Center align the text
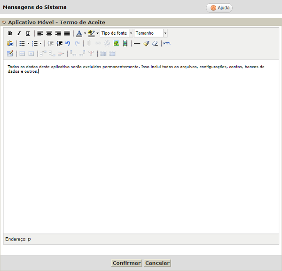 49,33
